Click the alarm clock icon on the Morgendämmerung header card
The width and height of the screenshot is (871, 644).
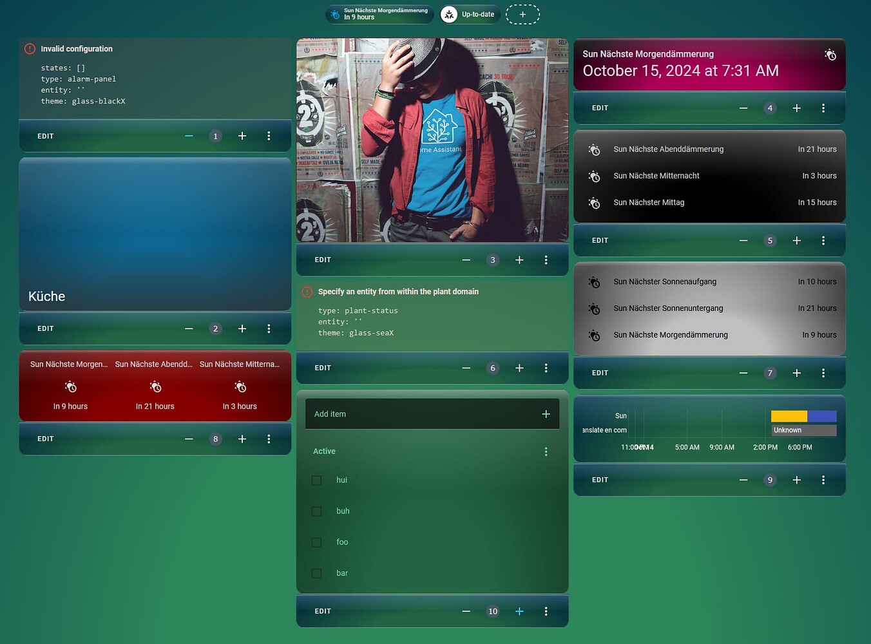pyautogui.click(x=830, y=55)
